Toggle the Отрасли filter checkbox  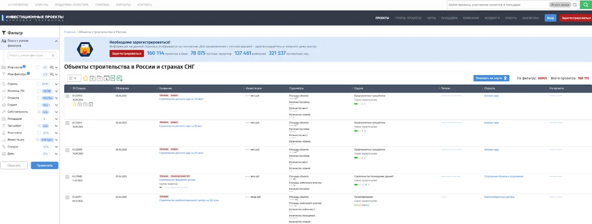pyautogui.click(x=39, y=98)
